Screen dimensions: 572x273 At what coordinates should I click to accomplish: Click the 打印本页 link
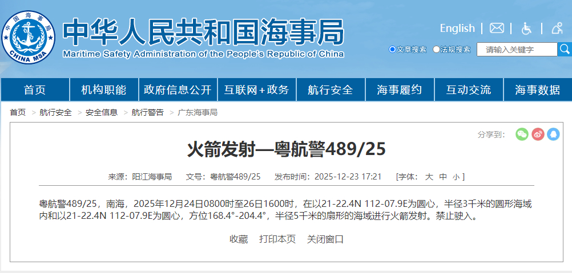(x=277, y=239)
